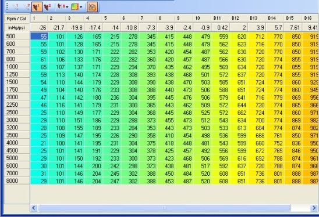Click cell 585 in the 1500 rpm row
This screenshot has width=319, height=217.
pos(221,82)
